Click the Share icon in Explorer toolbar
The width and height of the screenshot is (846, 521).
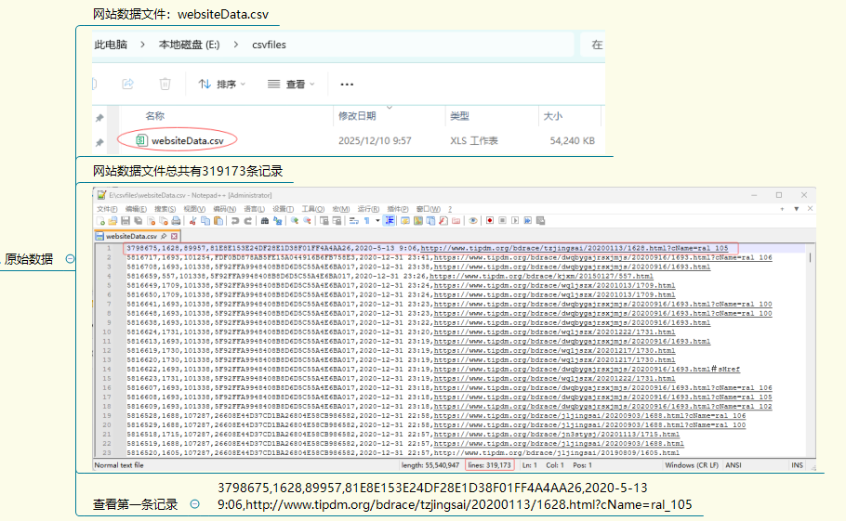coord(128,84)
